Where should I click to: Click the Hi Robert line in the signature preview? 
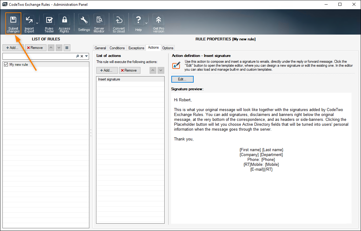[x=183, y=100]
